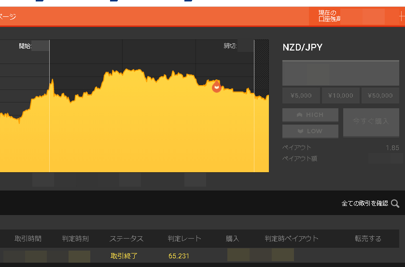The height and width of the screenshot is (267, 405).
Task: Click the magnifier search icon
Action: (x=395, y=203)
